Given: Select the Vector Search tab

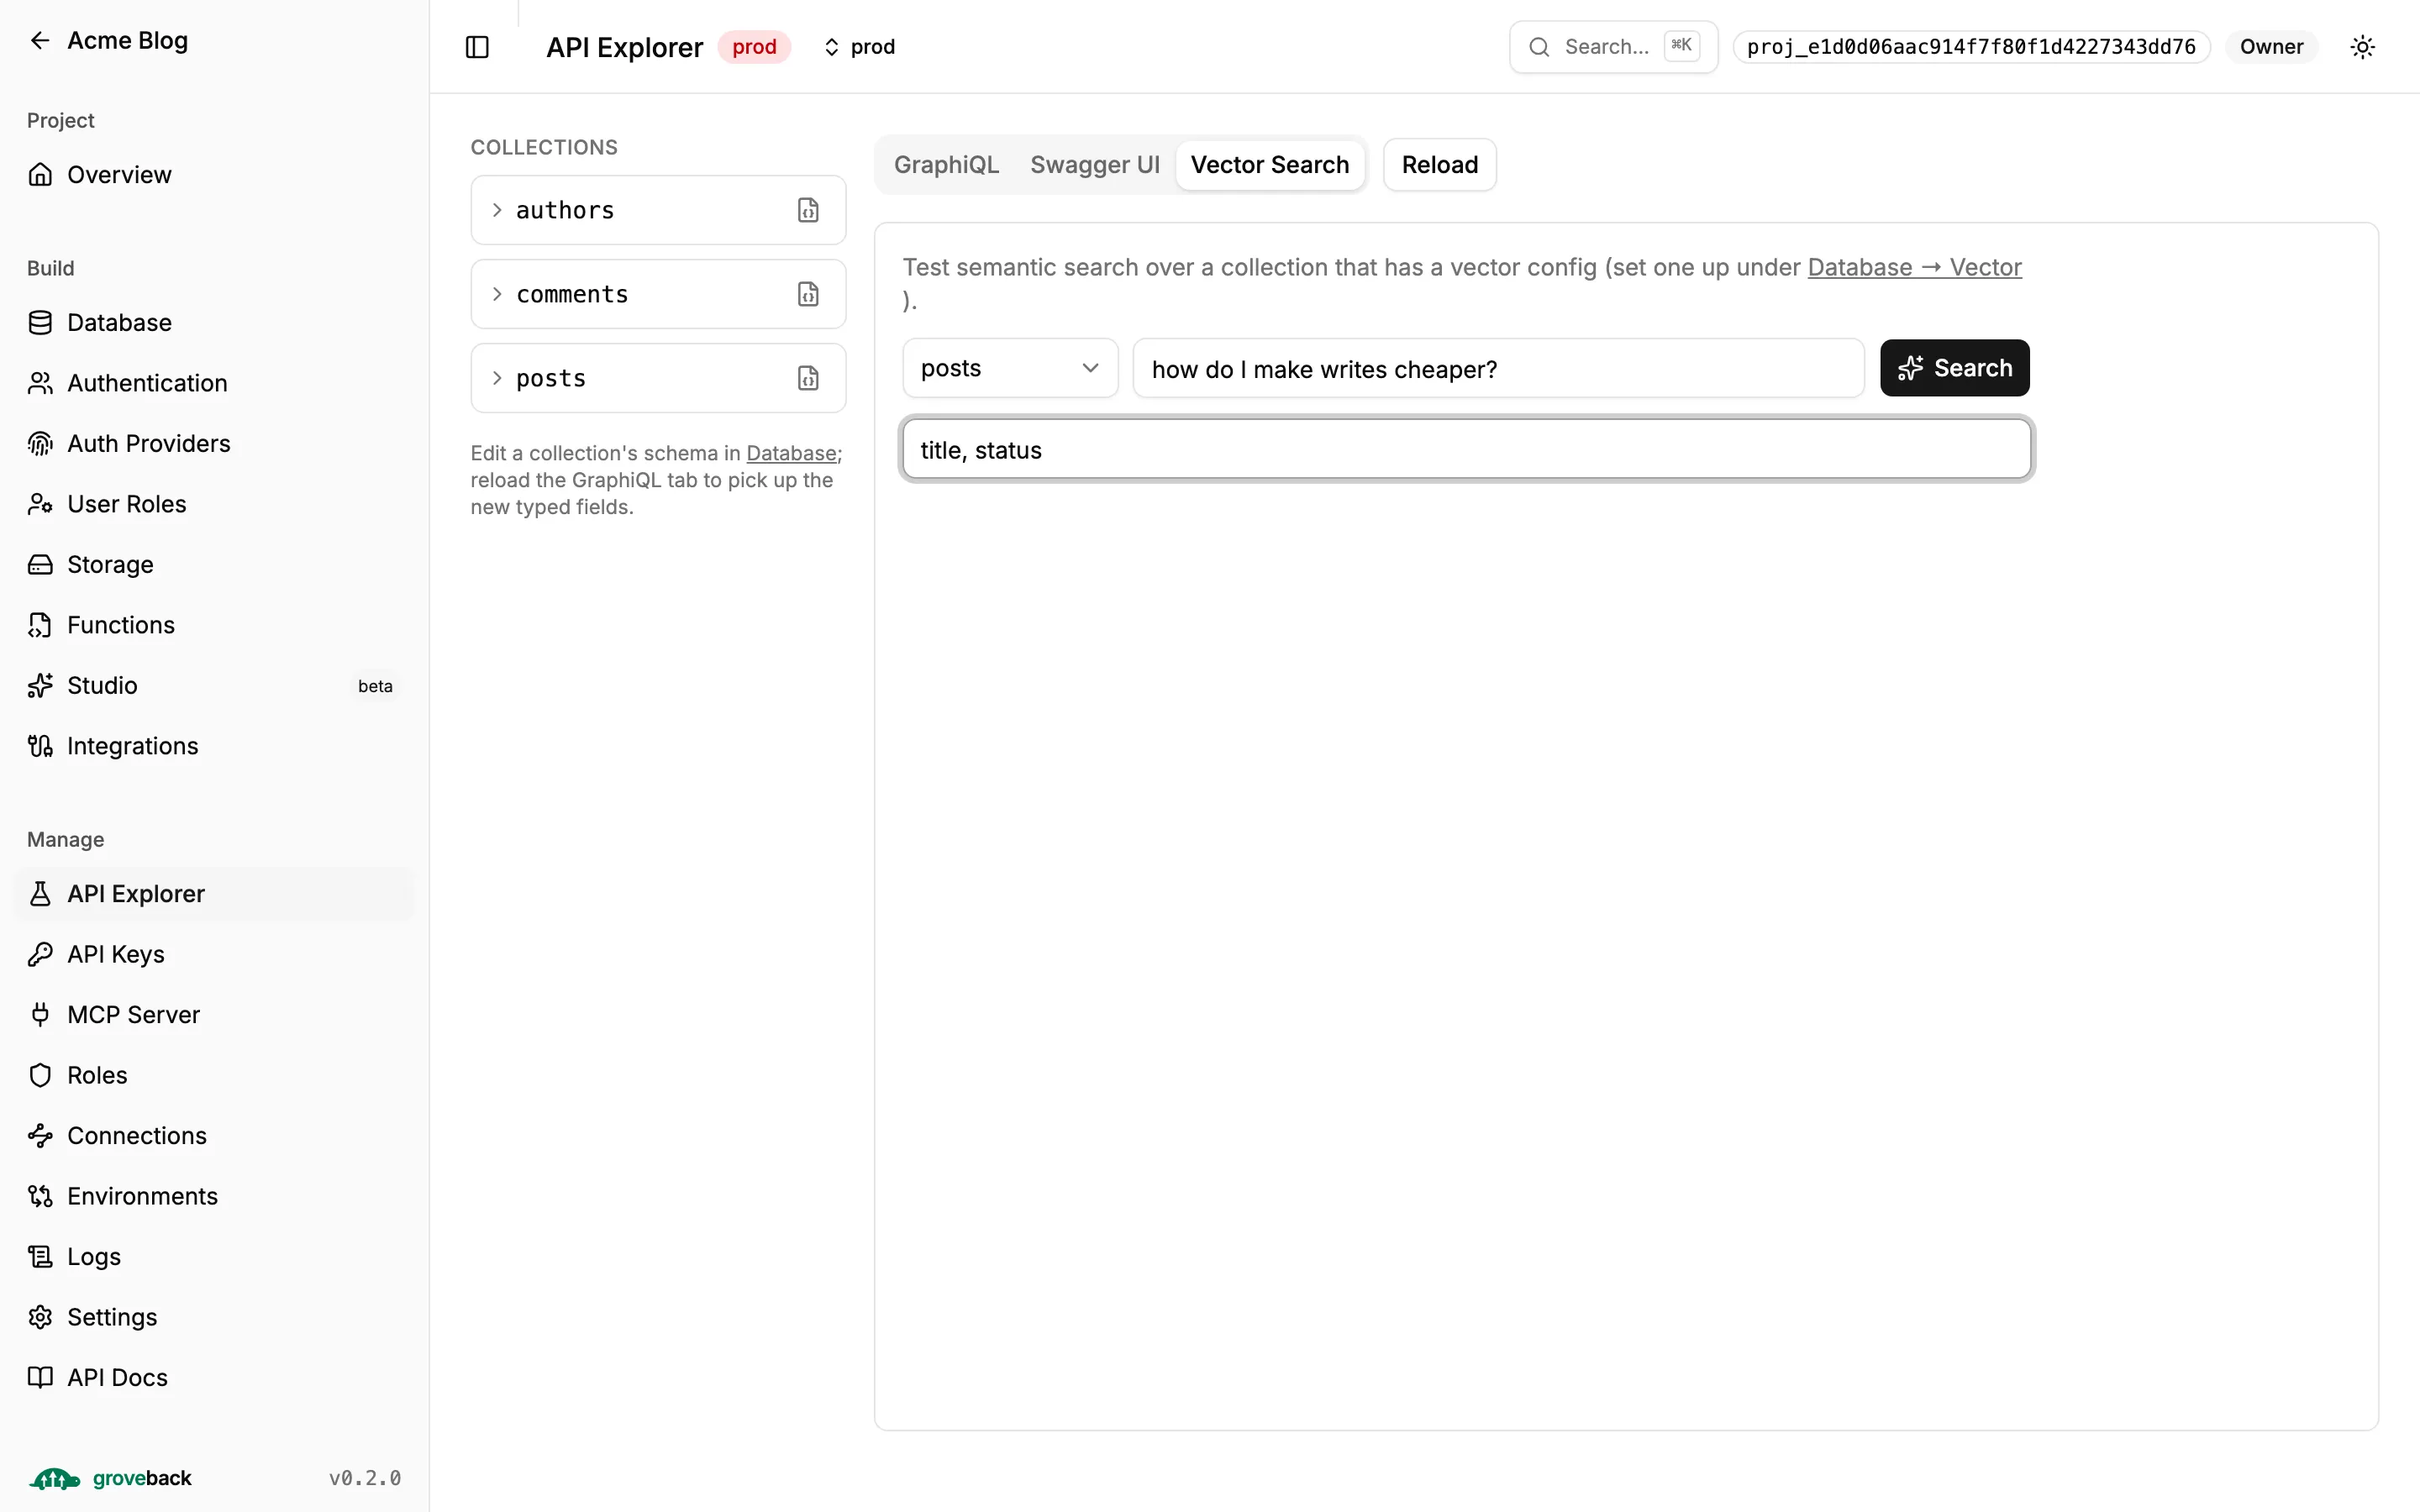Looking at the screenshot, I should coord(1270,165).
